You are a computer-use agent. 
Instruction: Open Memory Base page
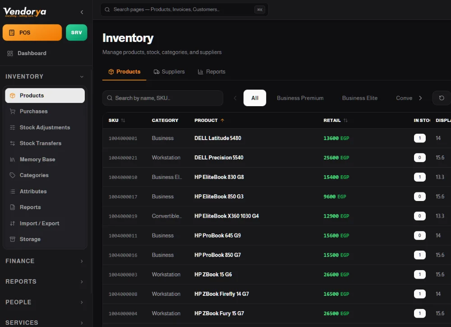(x=45, y=159)
